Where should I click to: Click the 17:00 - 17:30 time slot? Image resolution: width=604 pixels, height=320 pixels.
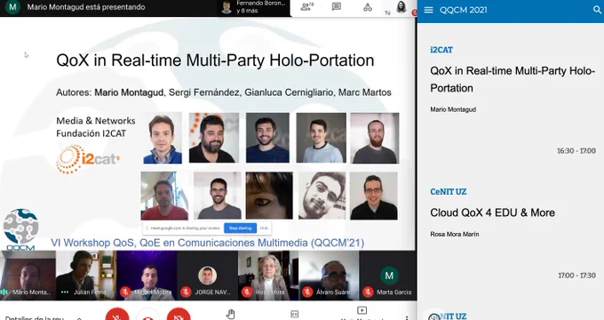point(576,276)
